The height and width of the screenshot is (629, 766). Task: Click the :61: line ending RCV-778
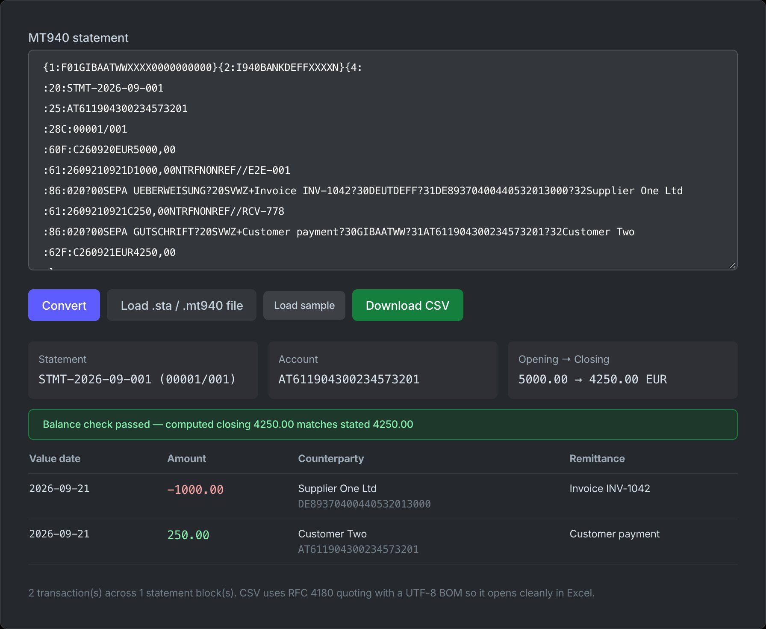pyautogui.click(x=164, y=211)
